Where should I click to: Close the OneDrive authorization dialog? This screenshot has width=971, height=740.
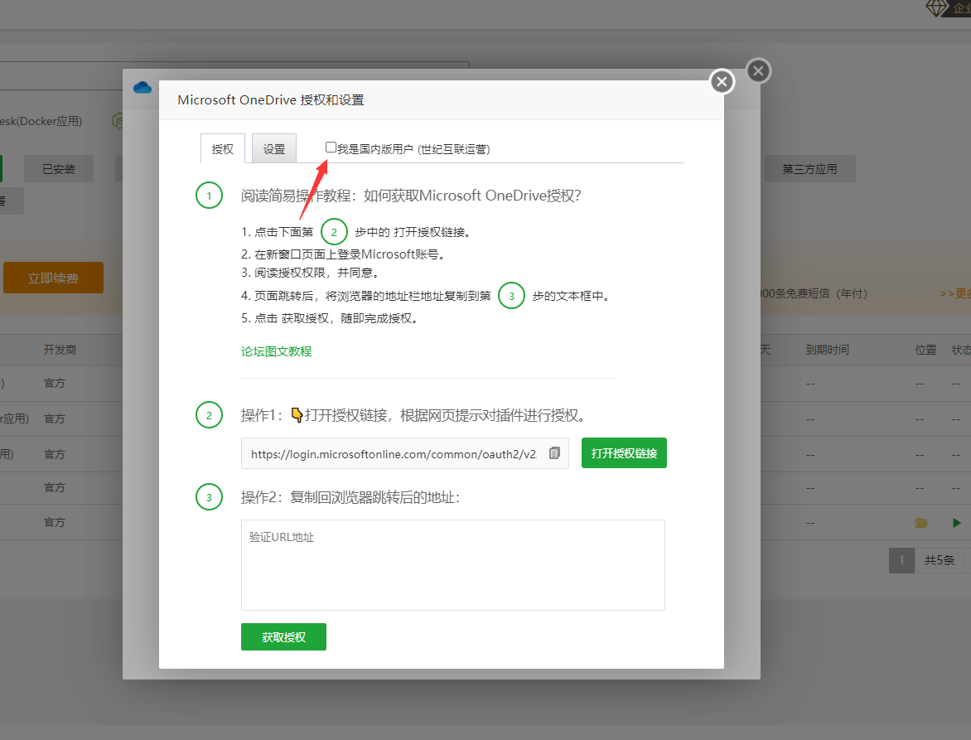point(722,82)
